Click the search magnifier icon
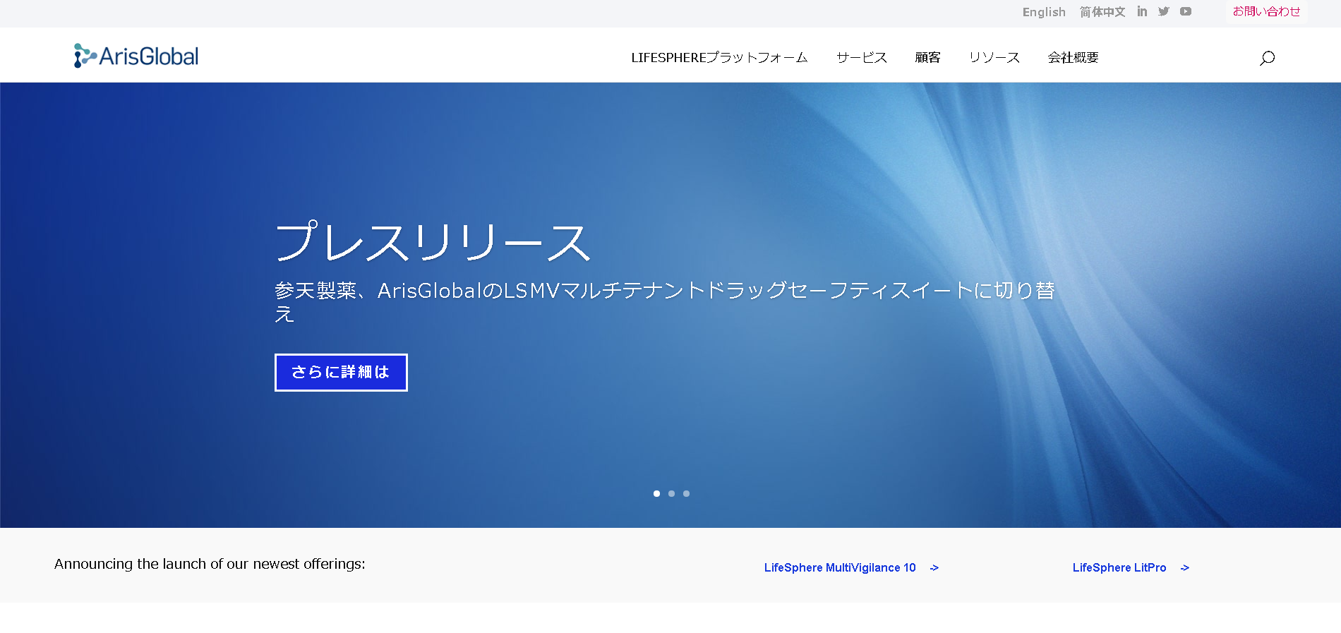1341x633 pixels. click(1268, 58)
